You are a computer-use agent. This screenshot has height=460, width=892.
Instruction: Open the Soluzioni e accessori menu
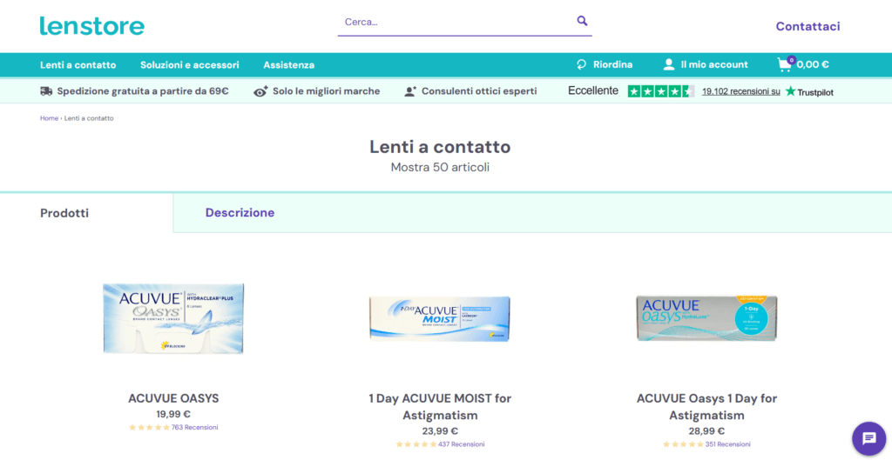[x=189, y=64]
